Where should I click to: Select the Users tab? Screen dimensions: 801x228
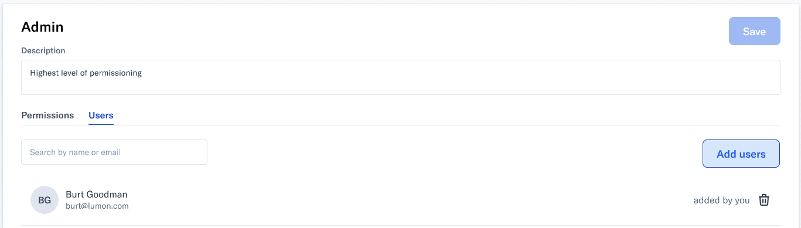[101, 115]
